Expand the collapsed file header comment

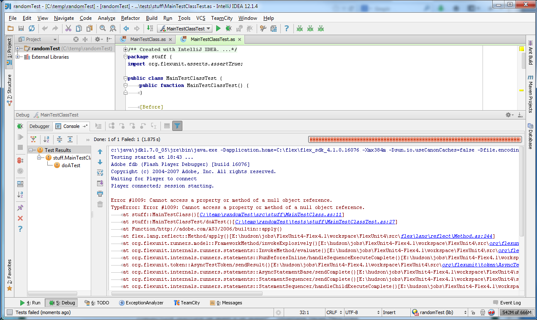coord(126,49)
